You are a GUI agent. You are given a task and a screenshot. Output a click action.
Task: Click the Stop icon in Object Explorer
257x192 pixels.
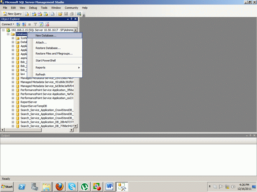pos(30,24)
